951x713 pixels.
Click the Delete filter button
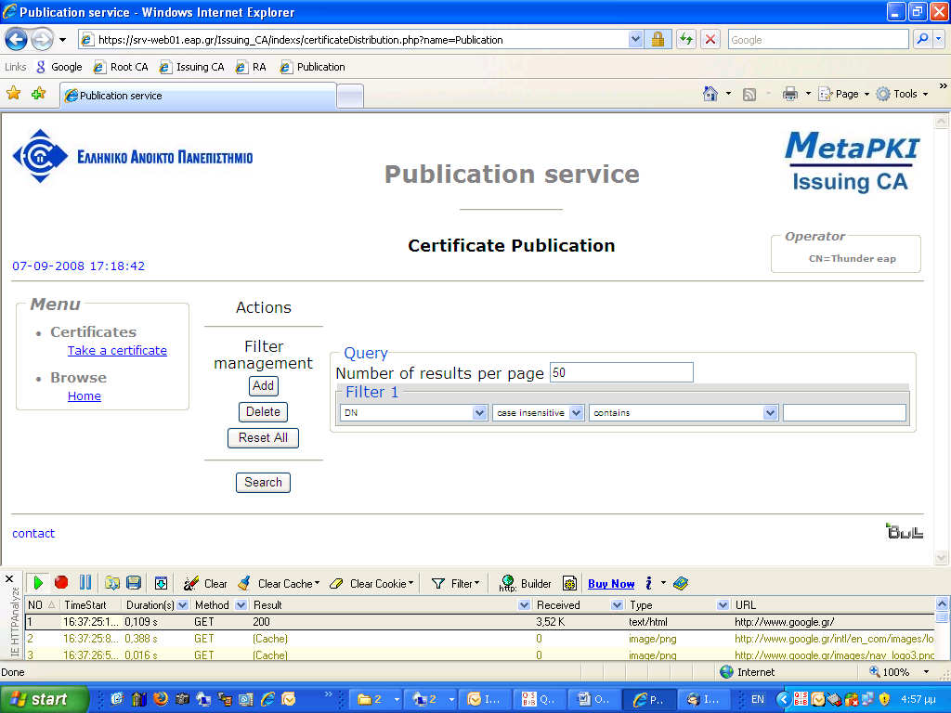[263, 411]
